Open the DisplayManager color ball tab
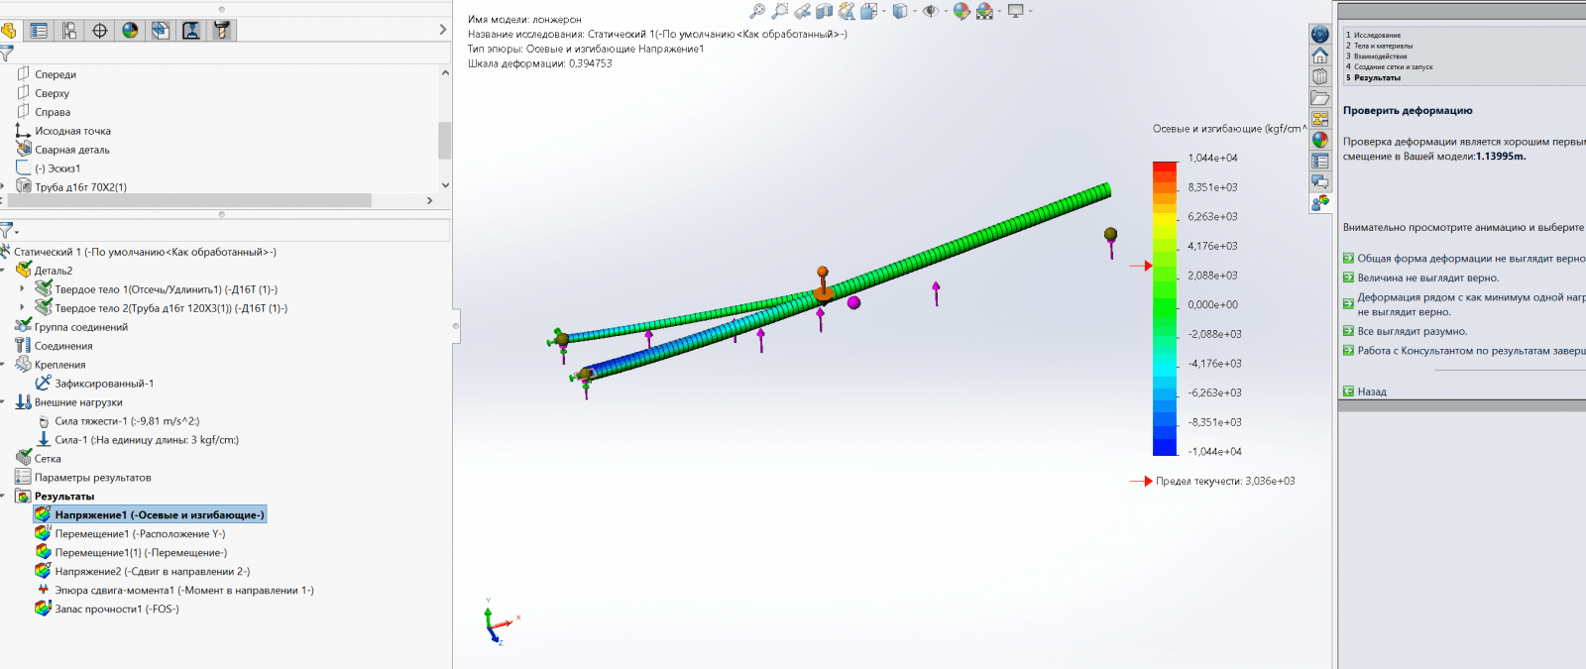 click(130, 31)
